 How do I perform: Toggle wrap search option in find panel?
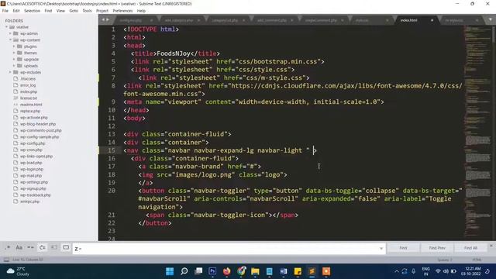[x=42, y=248]
